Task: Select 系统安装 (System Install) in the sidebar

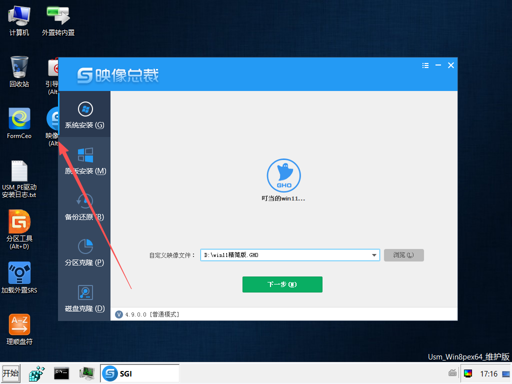Action: coord(86,114)
